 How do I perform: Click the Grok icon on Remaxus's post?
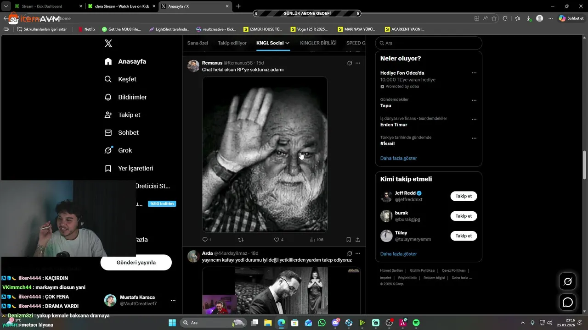(350, 63)
